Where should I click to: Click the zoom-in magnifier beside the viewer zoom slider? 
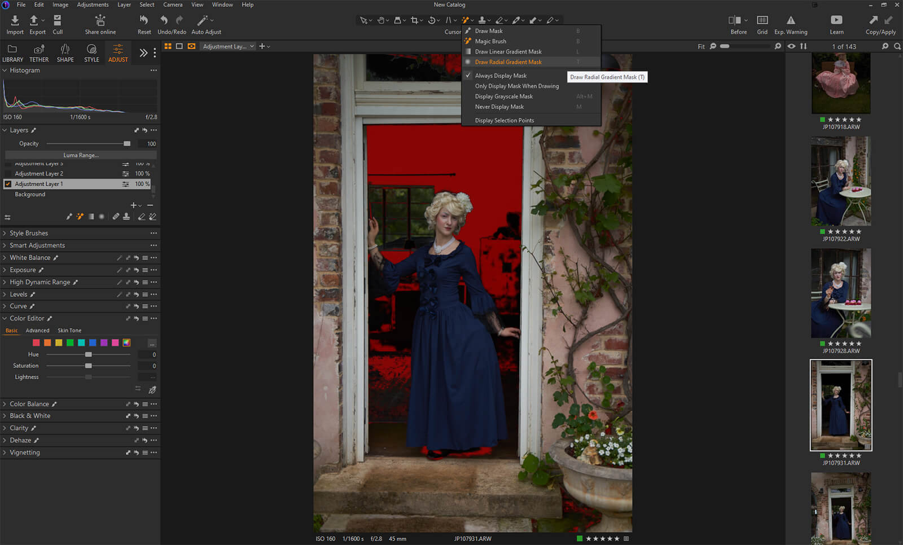click(x=778, y=46)
